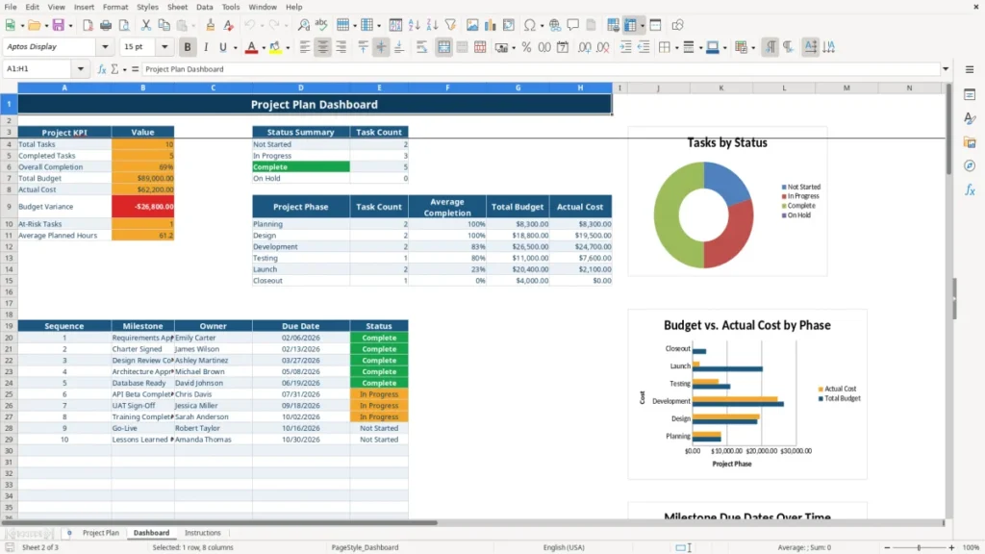Toggle Bold formatting
Image resolution: width=985 pixels, height=554 pixels.
click(188, 47)
